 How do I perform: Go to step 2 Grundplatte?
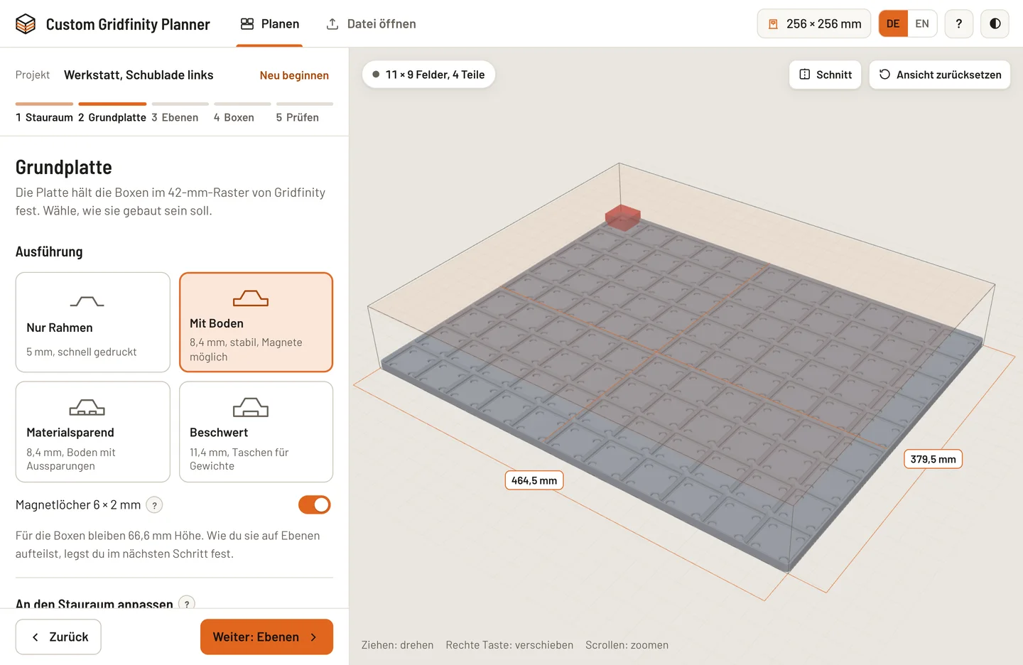tap(112, 114)
